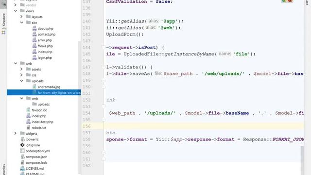Open the about.php file name

(45, 28)
